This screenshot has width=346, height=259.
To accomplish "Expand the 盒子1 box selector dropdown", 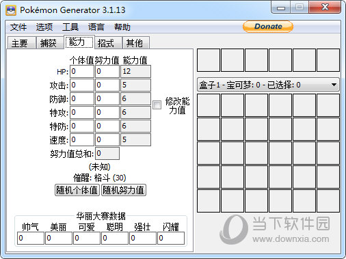I will [x=268, y=85].
